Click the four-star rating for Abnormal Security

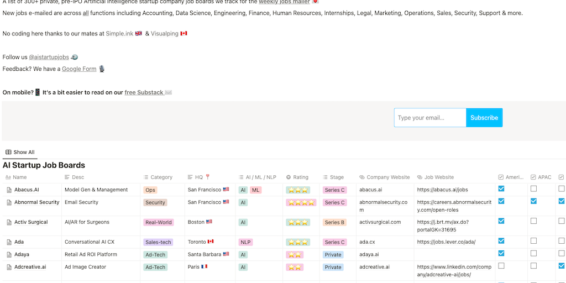coord(301,202)
